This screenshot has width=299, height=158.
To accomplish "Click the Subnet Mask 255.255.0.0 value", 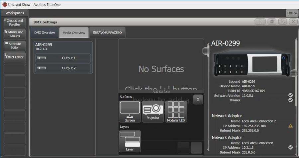I will (250, 130).
